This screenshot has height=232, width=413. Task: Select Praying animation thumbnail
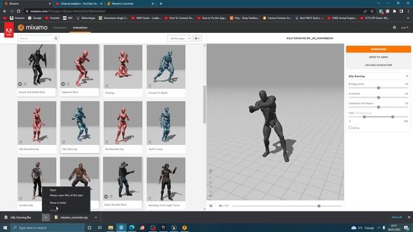pyautogui.click(x=123, y=66)
